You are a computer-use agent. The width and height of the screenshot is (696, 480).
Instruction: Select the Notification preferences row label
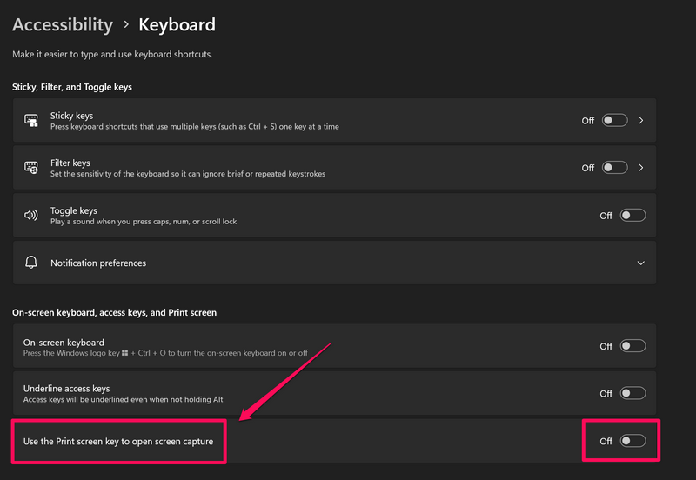tap(98, 263)
